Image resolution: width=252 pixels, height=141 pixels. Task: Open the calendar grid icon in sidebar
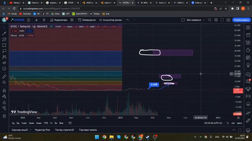click(x=248, y=58)
